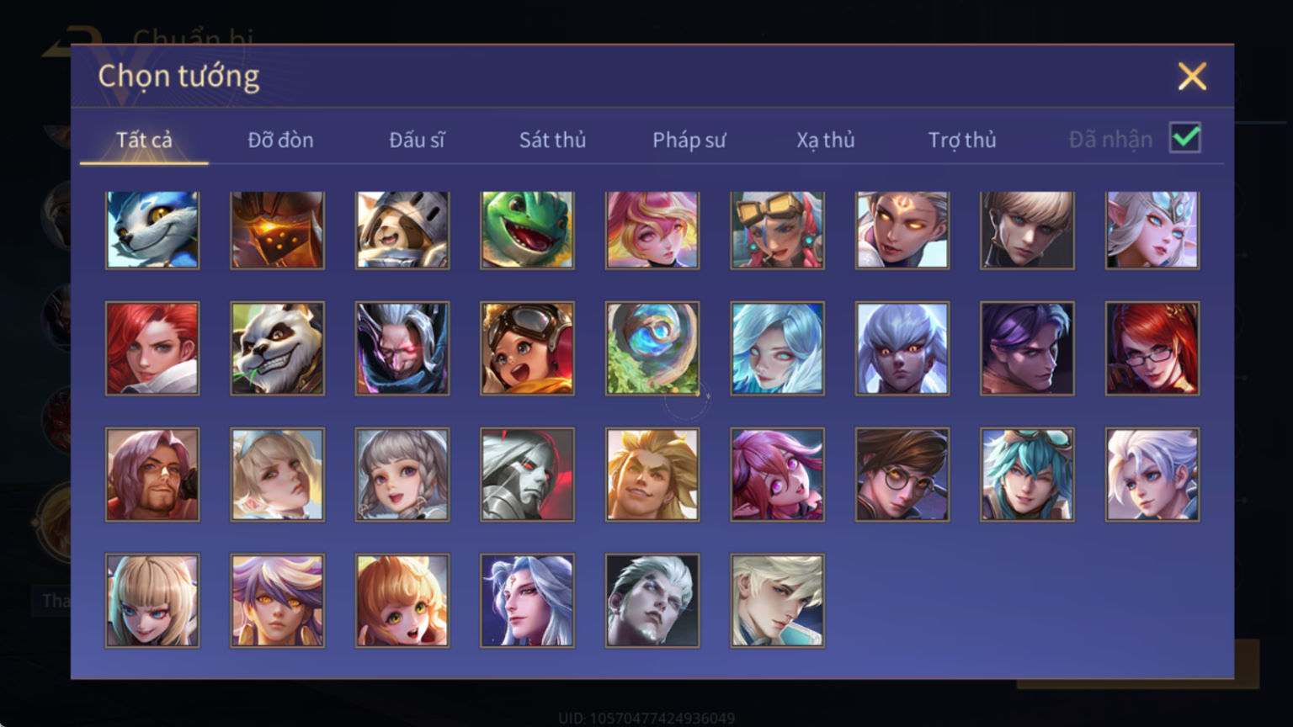Select the Tất cả tab

144,140
